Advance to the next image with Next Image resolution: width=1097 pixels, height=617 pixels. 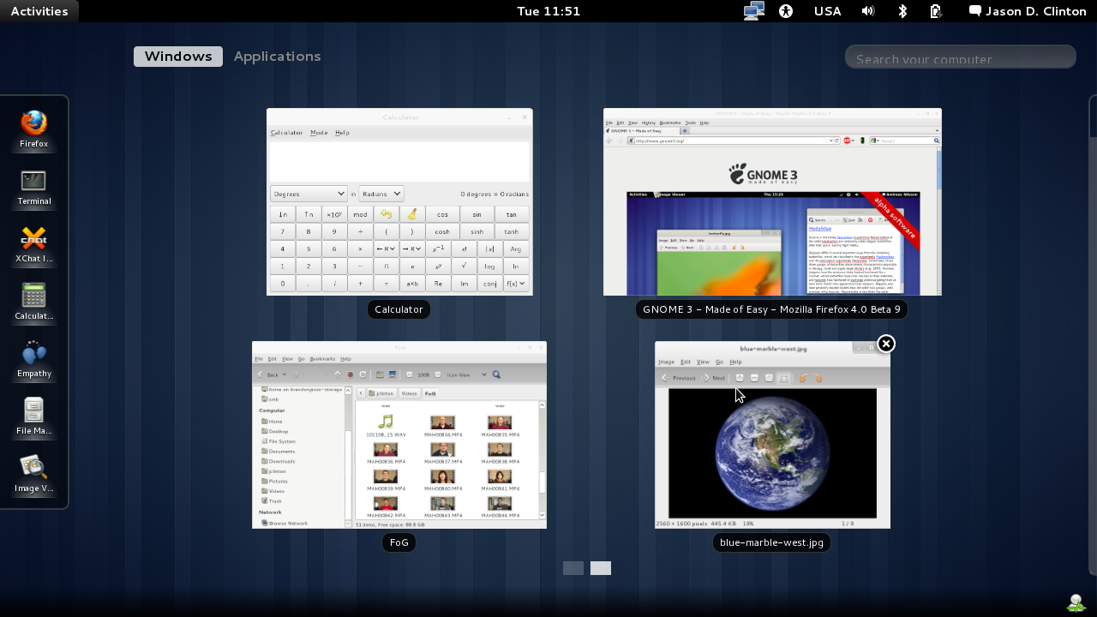tap(714, 377)
